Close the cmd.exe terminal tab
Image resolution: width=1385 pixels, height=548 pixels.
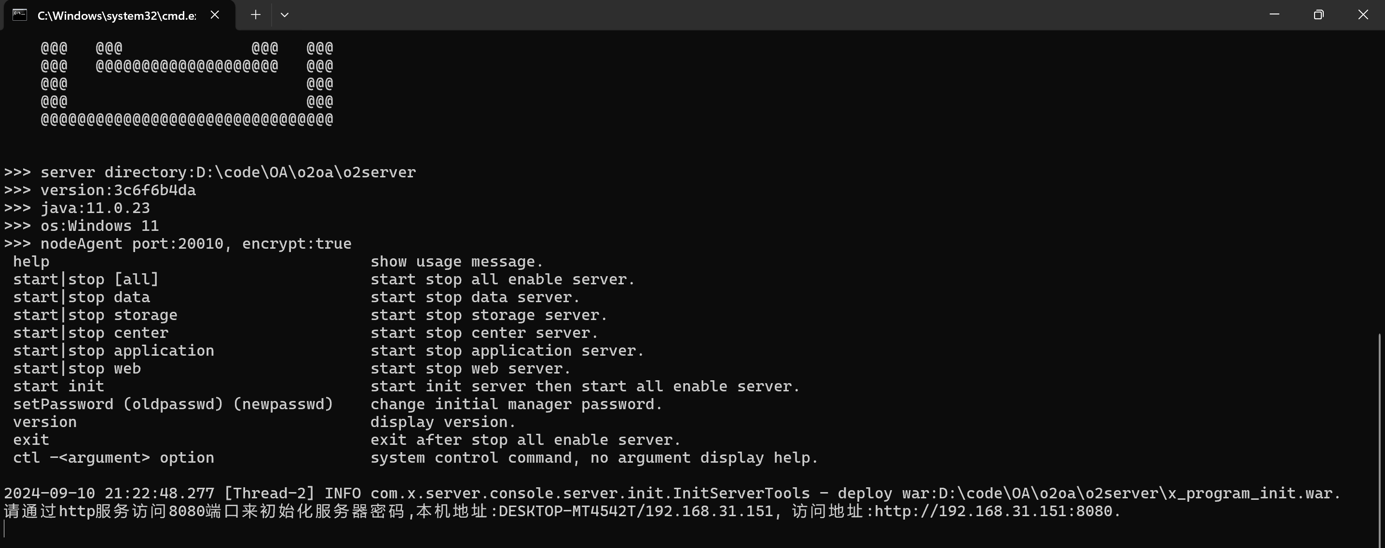tap(215, 15)
